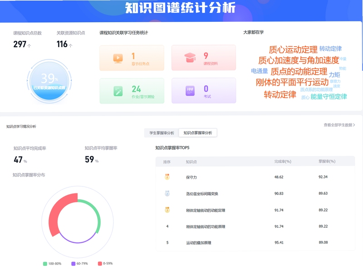Open 查看全部学生数据 link
Screen dimensions: 363x270
(339, 125)
